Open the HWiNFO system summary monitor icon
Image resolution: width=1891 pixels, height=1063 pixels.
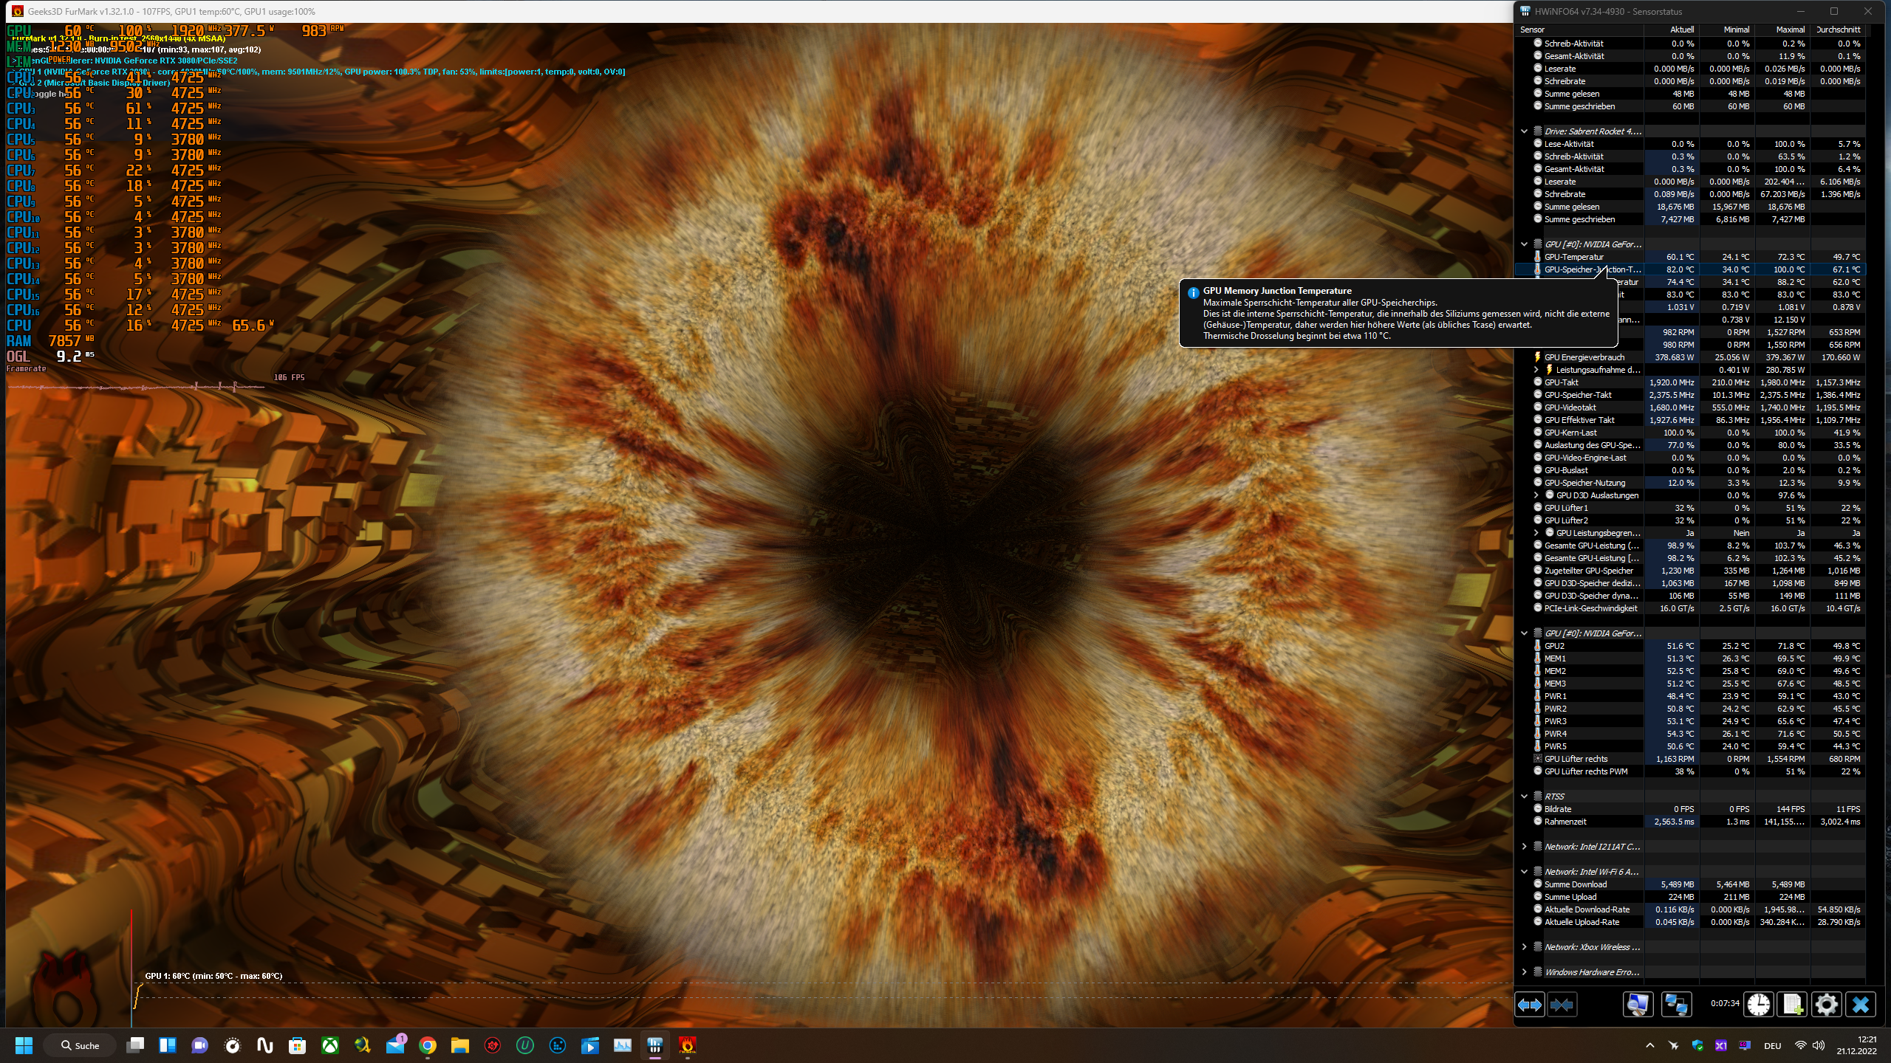1638,1005
